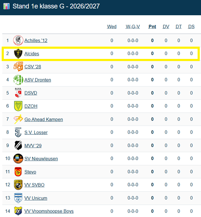
Task: Click the Pnt column header
Action: point(152,27)
